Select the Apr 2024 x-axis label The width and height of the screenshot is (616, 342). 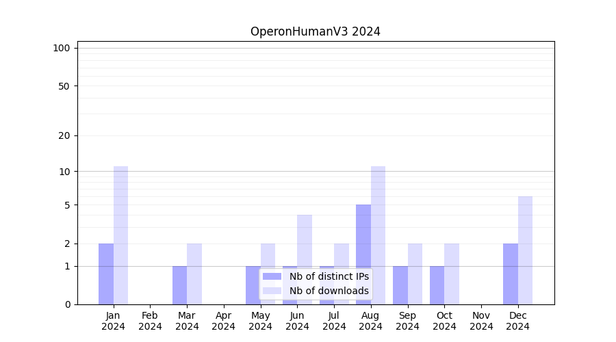click(224, 321)
